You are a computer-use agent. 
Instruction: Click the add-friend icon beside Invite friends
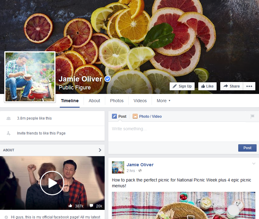(9, 133)
